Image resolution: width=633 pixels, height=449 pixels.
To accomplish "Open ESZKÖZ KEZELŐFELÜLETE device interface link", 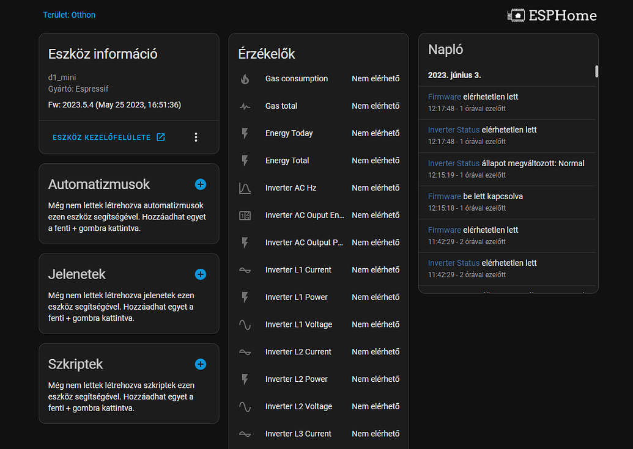I will point(108,137).
